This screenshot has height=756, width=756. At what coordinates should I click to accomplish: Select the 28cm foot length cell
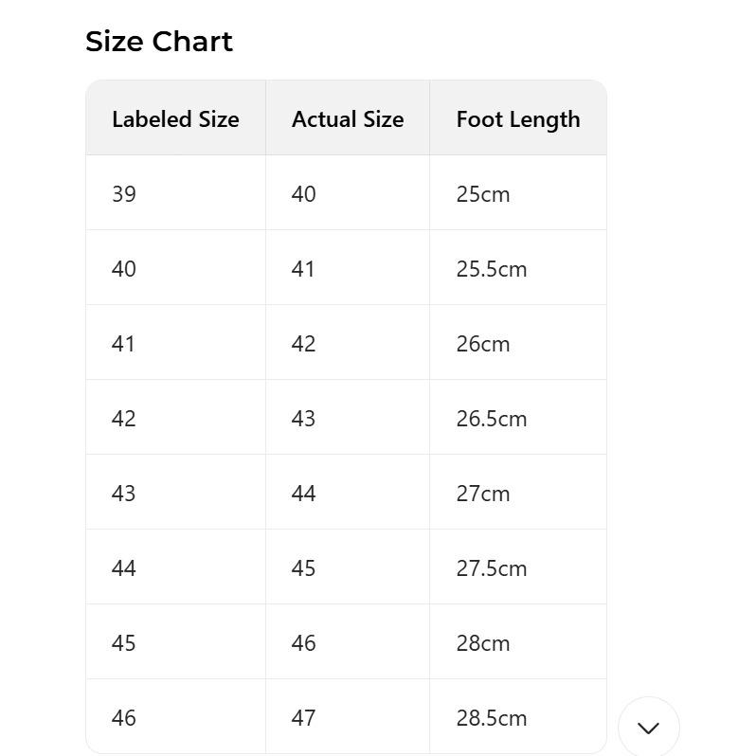[483, 643]
